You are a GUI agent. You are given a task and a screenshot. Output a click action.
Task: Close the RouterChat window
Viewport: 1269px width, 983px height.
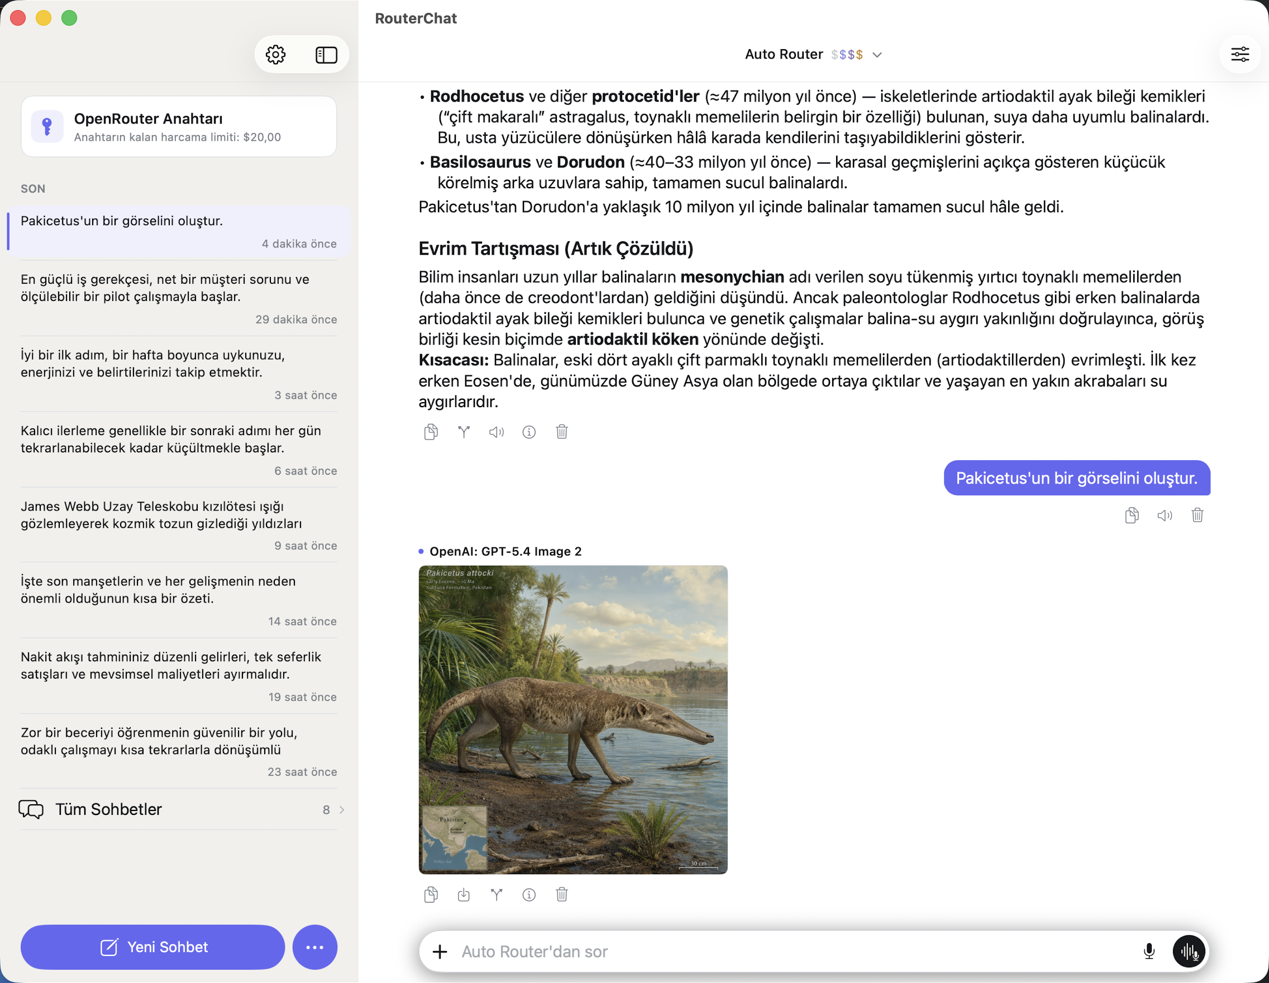(x=18, y=18)
